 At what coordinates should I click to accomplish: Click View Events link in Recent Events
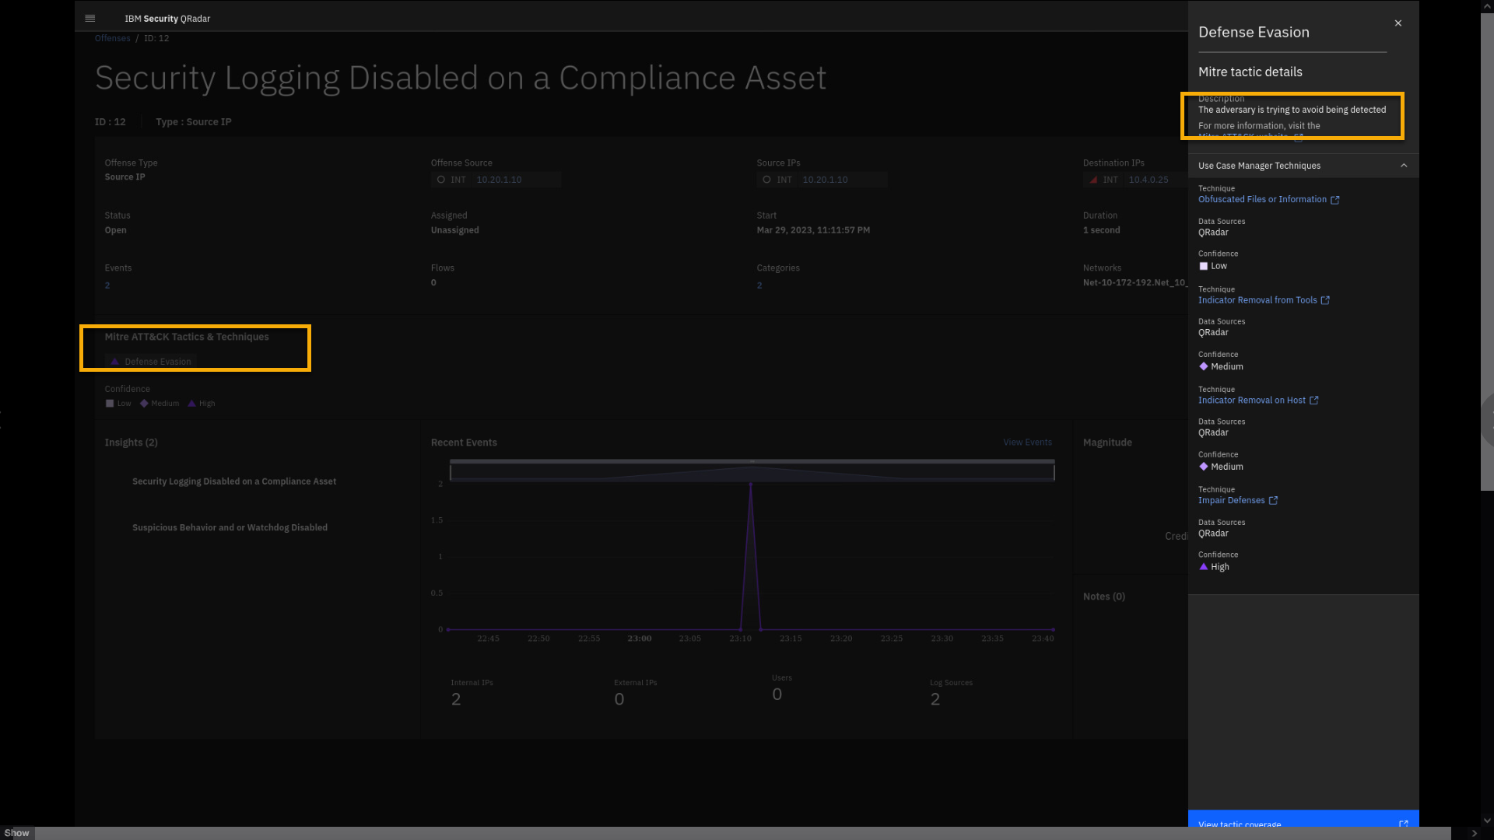(1027, 443)
